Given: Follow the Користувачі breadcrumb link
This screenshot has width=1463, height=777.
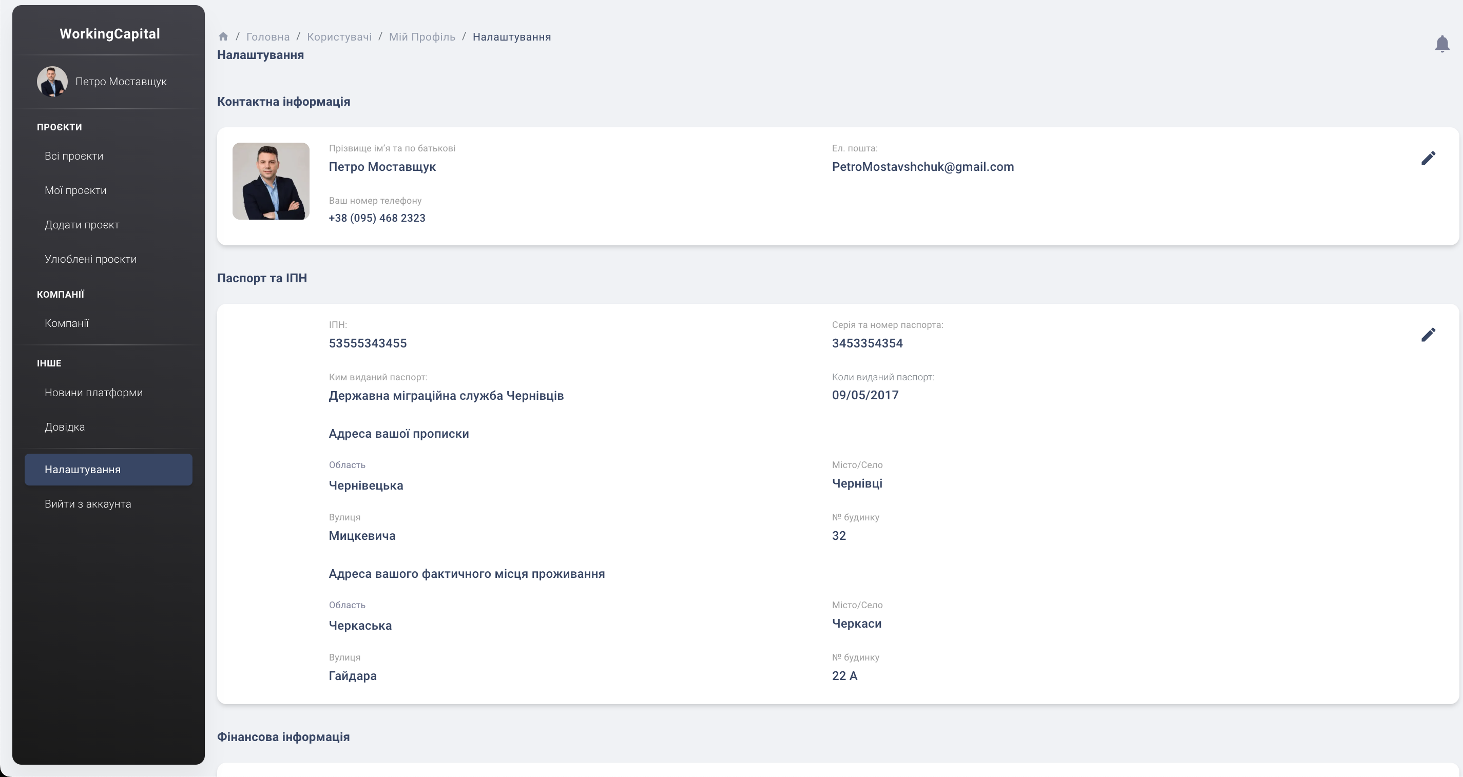Looking at the screenshot, I should click(339, 37).
